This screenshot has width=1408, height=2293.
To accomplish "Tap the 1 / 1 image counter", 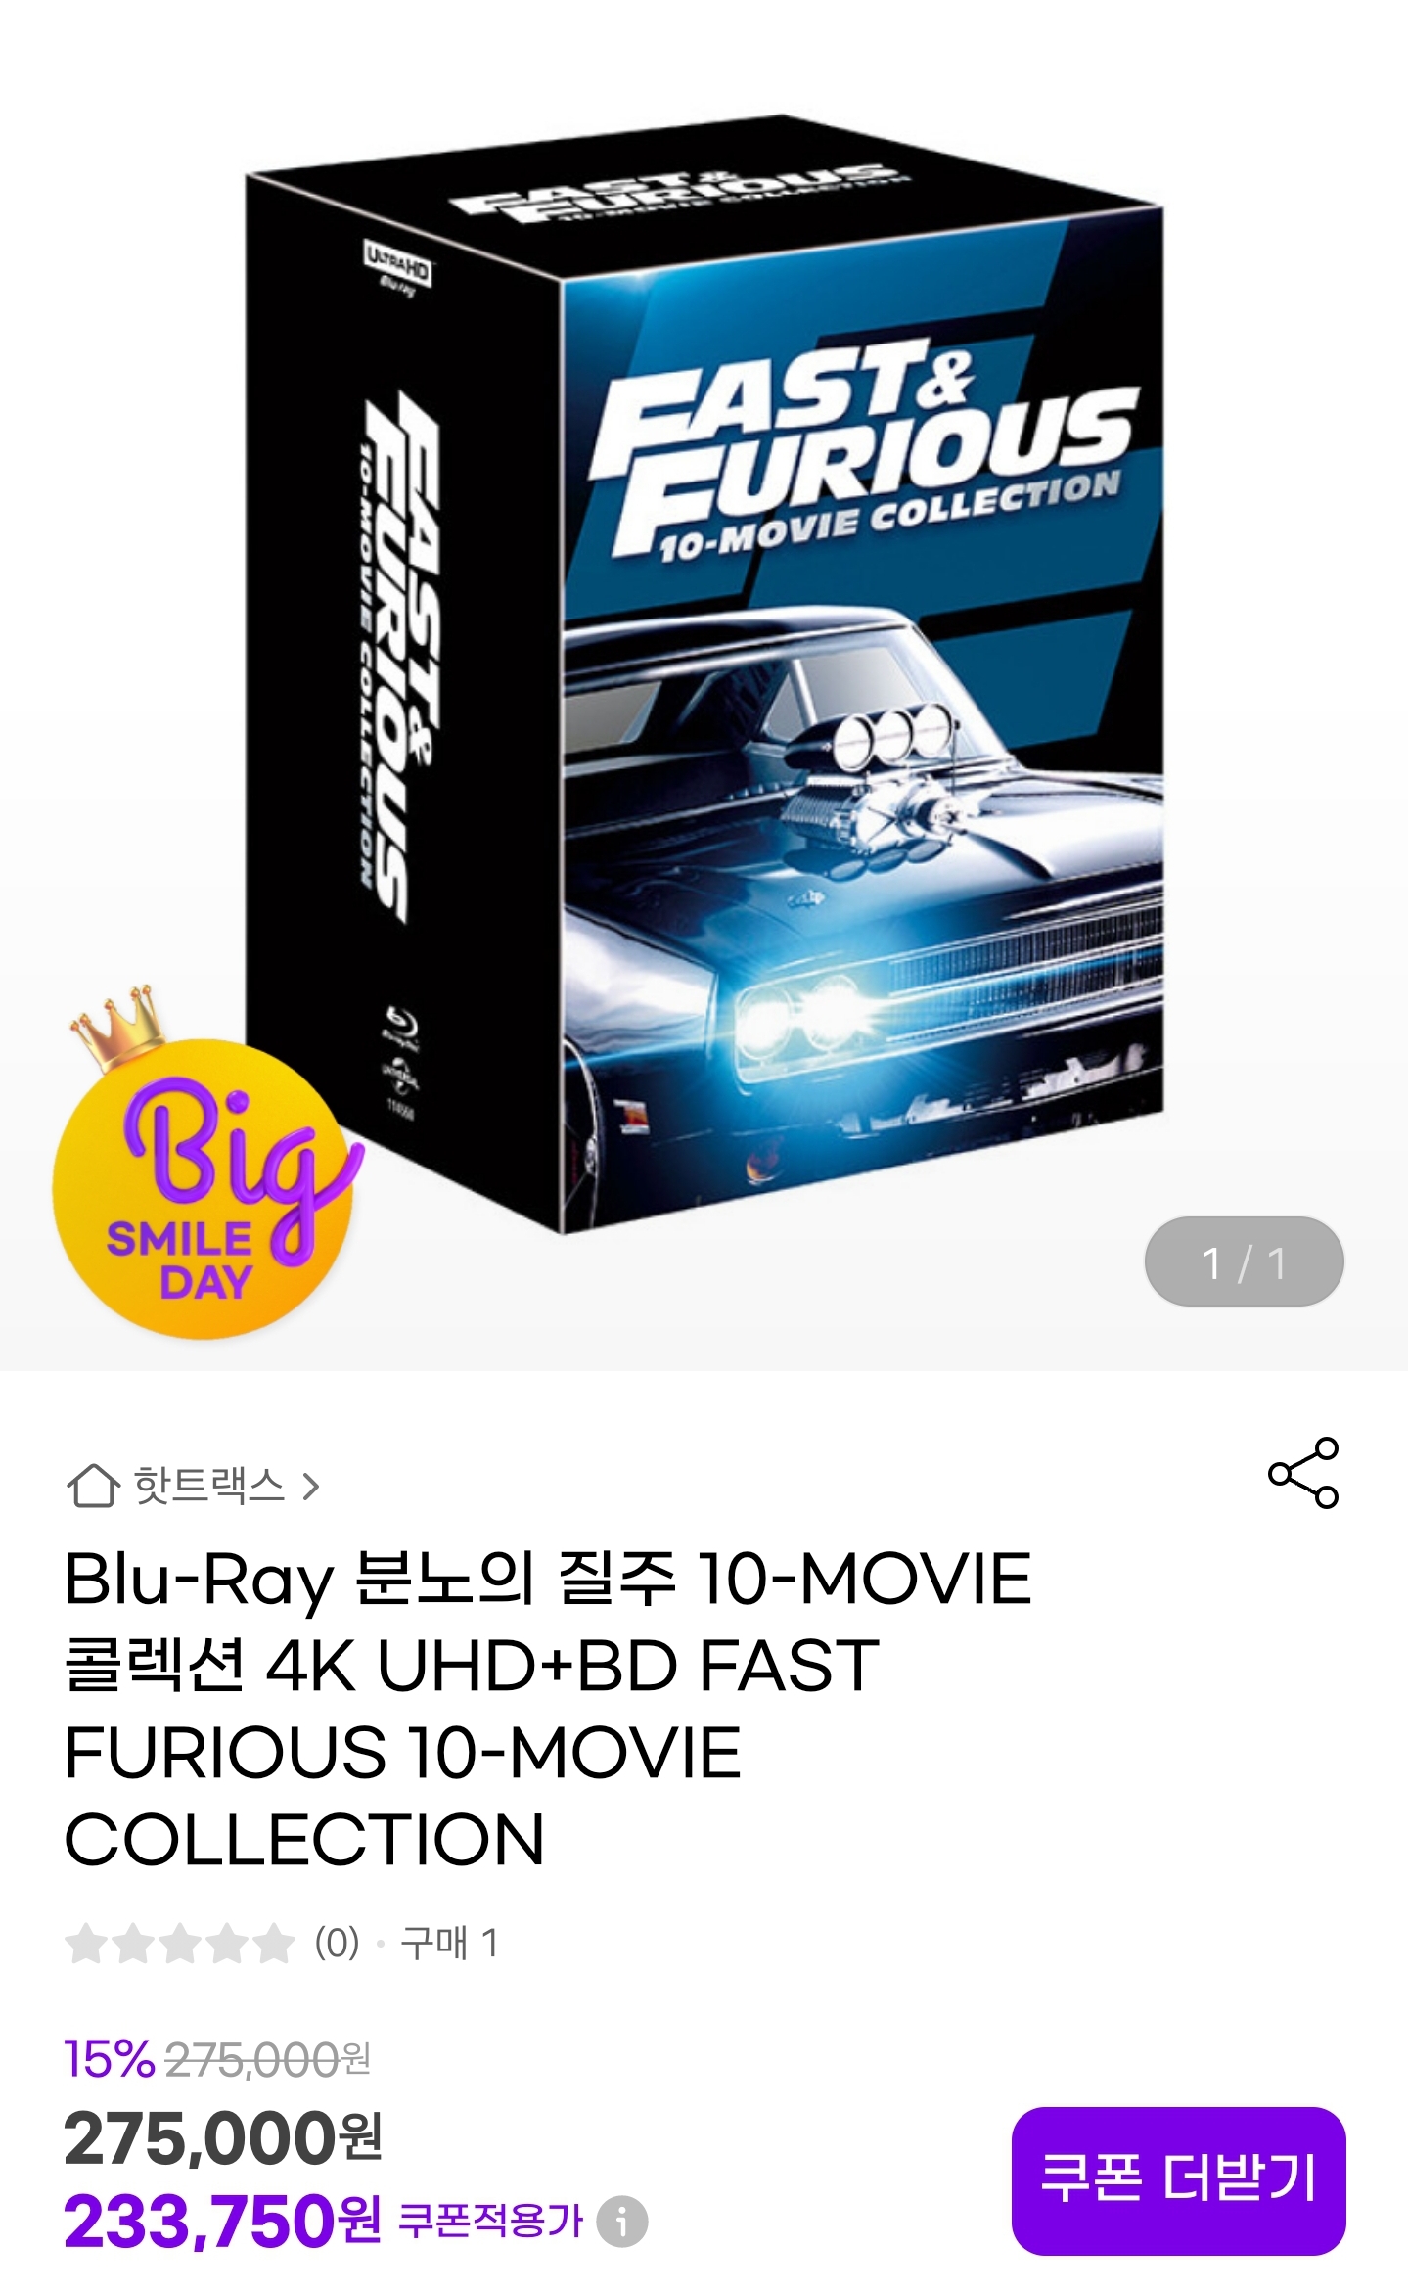I will pos(1244,1261).
